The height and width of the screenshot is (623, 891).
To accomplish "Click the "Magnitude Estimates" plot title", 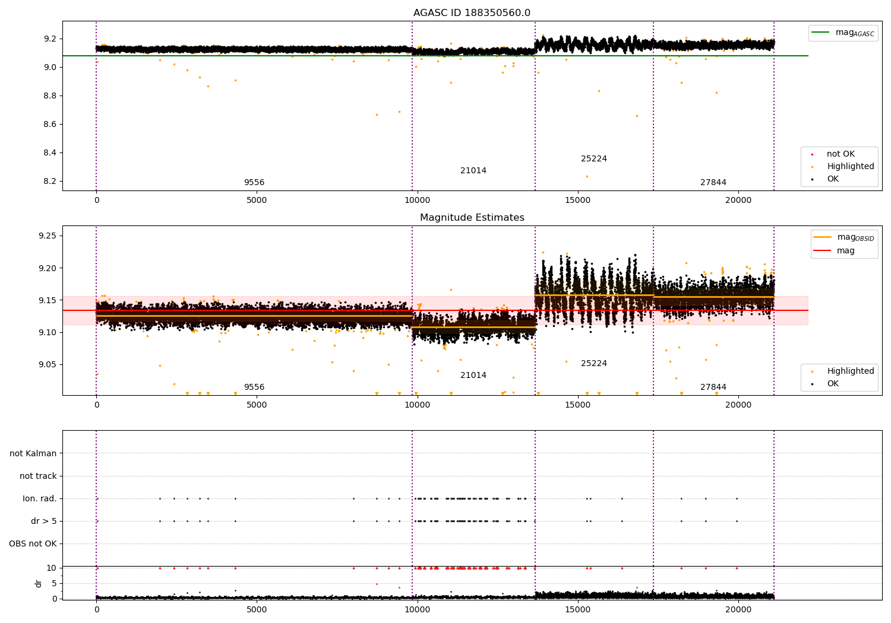I will (472, 218).
